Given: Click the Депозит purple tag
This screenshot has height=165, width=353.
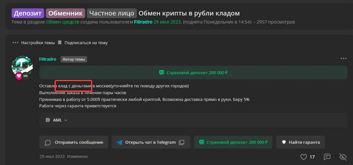Looking at the screenshot, I should pos(28,13).
